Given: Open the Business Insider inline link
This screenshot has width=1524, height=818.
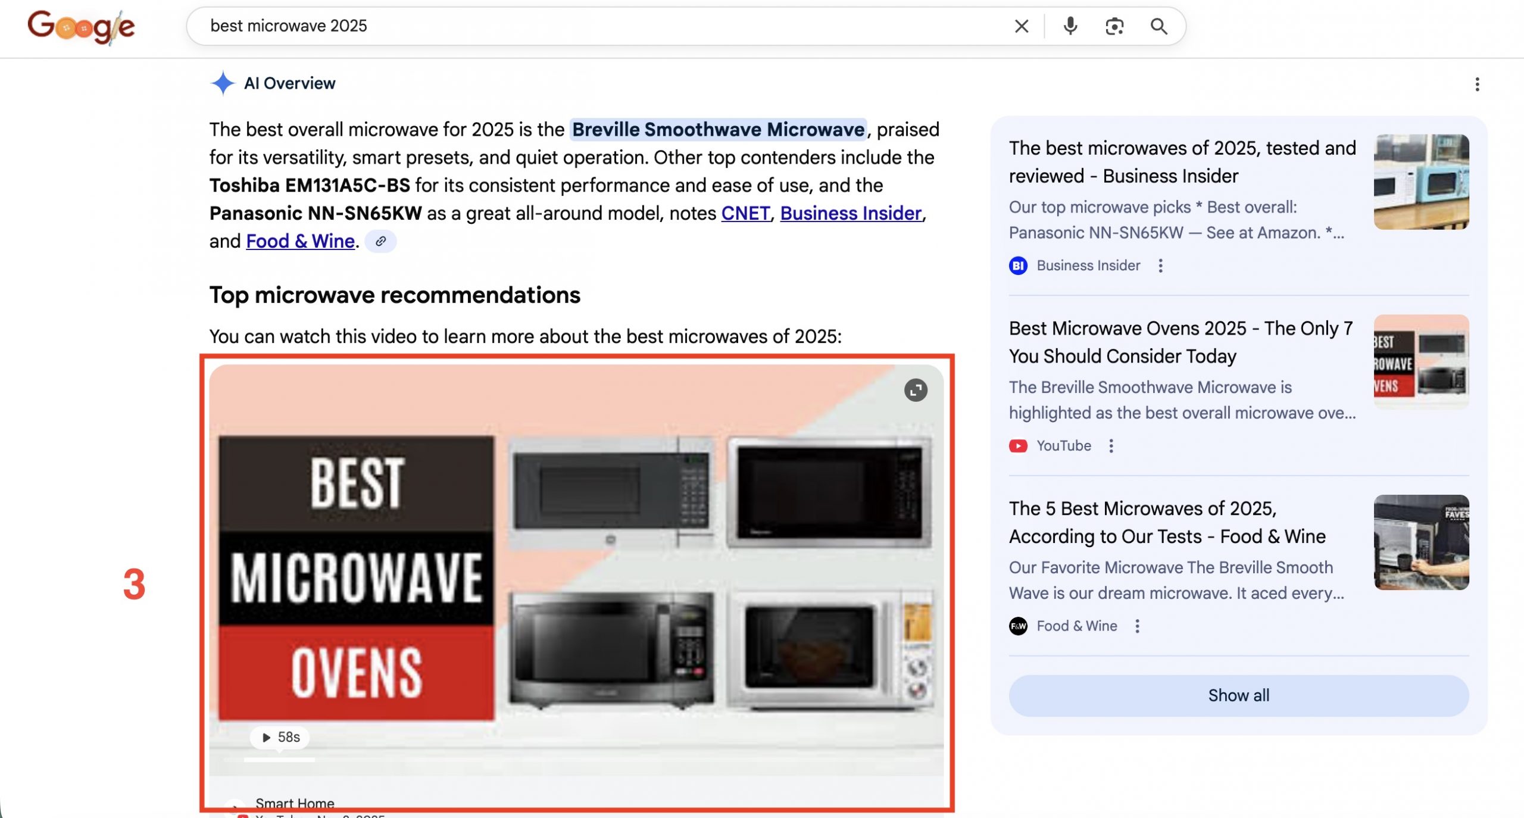Looking at the screenshot, I should (x=850, y=213).
